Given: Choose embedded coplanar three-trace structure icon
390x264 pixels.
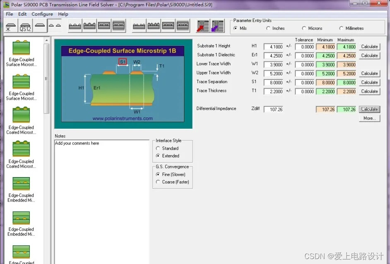Looking at the screenshot, I should (104, 26).
